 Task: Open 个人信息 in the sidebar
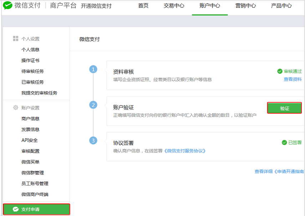pos(30,50)
